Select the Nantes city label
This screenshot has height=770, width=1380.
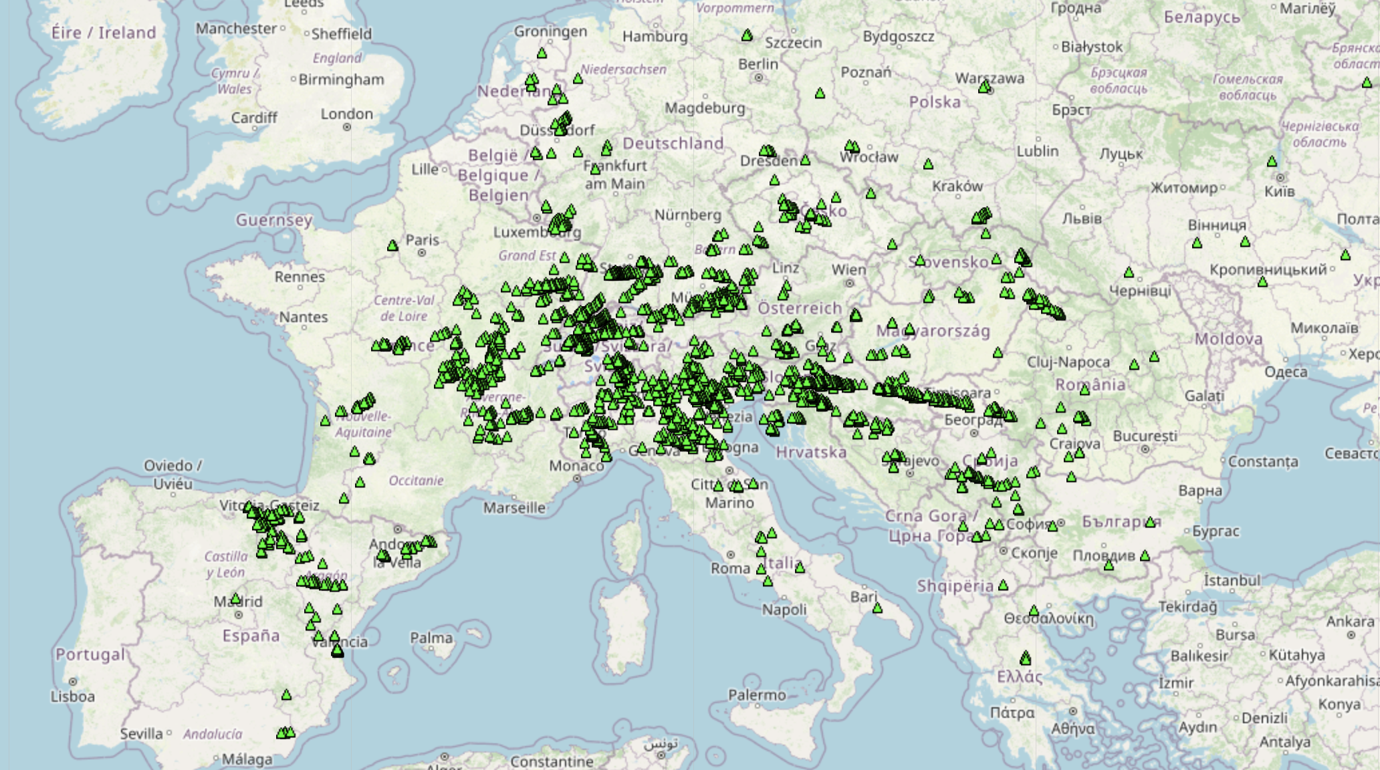[303, 317]
